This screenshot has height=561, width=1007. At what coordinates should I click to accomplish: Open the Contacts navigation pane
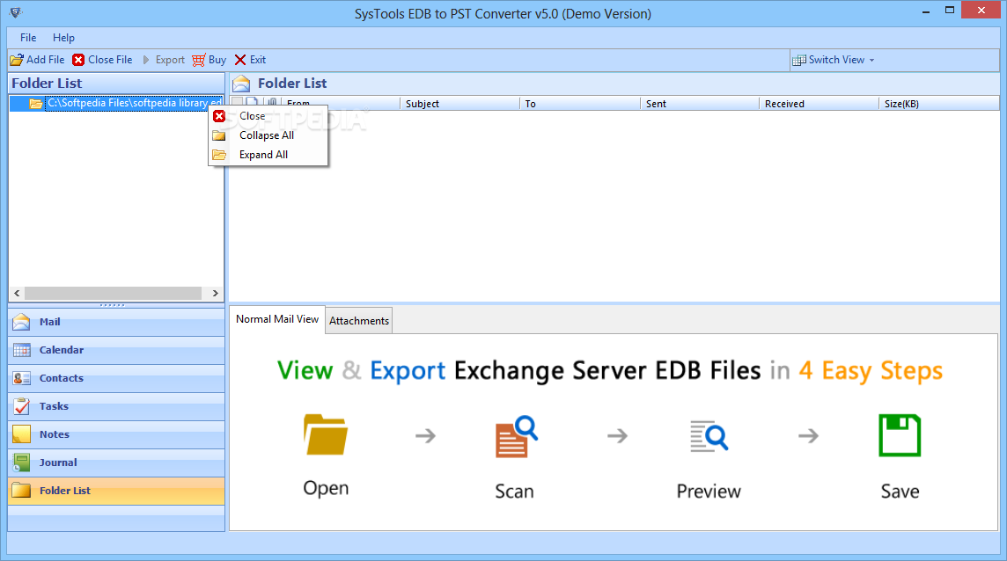click(x=116, y=379)
